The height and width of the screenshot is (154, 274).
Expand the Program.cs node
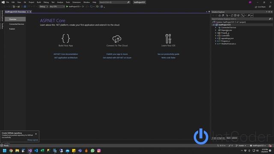click(216, 41)
